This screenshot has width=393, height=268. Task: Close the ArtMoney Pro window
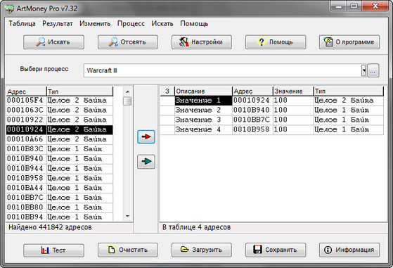[x=375, y=6]
